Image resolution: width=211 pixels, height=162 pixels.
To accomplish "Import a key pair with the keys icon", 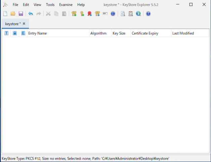I will tap(97, 13).
